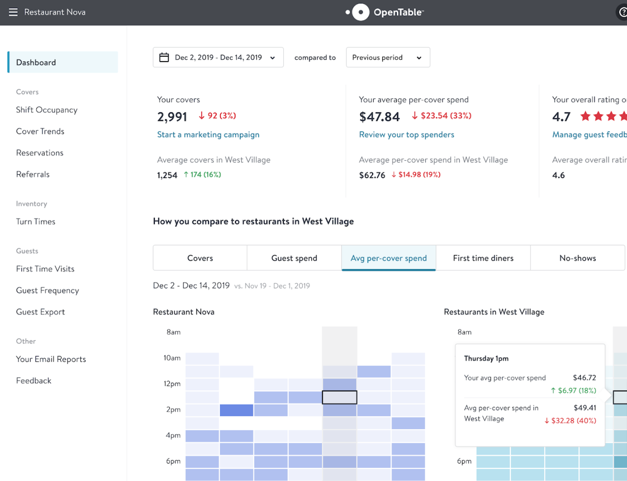Click the Thursday 1pm tooltip heading

[486, 359]
